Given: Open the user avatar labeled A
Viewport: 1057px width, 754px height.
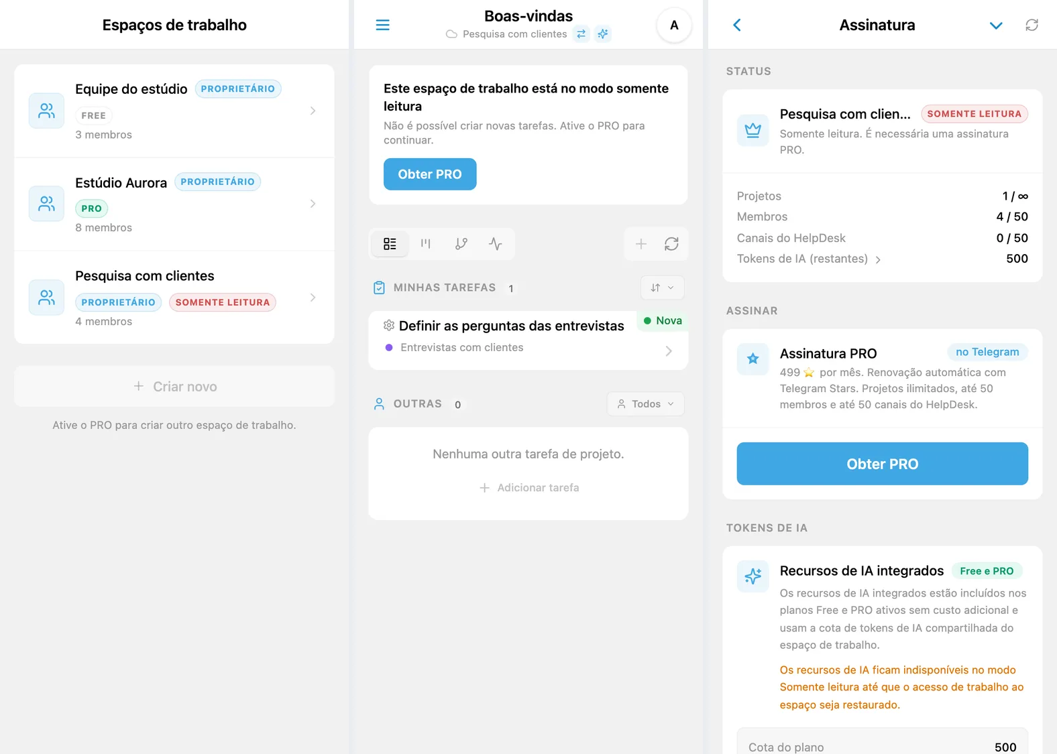Looking at the screenshot, I should [674, 25].
